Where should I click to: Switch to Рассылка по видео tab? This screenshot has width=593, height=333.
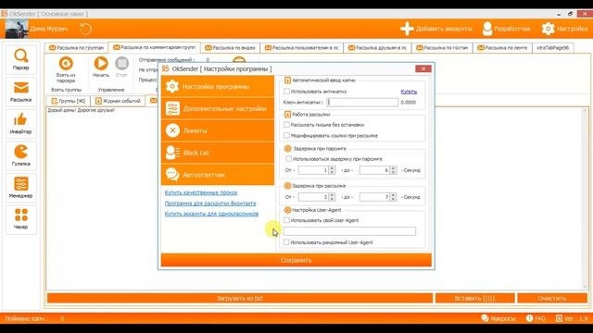[x=230, y=48]
